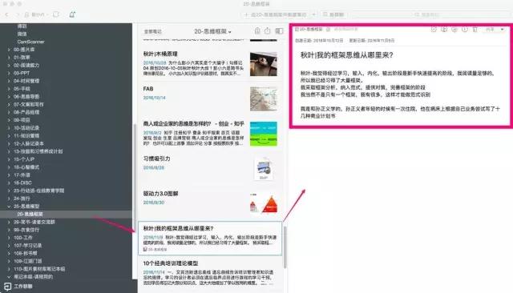513x293 pixels.
Task: Delete the note with the trash icon
Action: point(475,30)
